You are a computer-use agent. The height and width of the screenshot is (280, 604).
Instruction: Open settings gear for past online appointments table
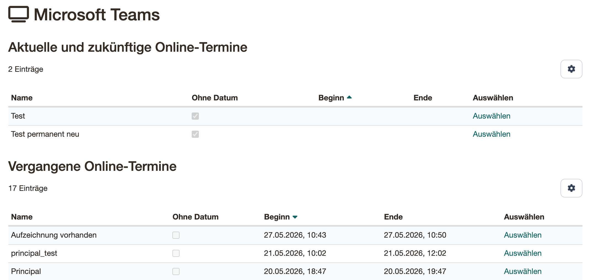(571, 188)
